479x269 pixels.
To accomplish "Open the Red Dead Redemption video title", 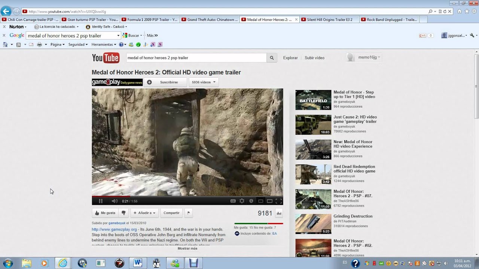I will [x=354, y=169].
